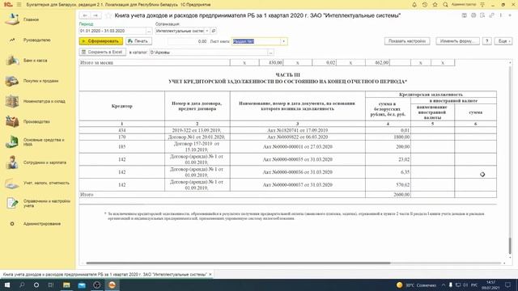The image size is (518, 291).
Task: Open Windows Task View
Action: click(51, 285)
